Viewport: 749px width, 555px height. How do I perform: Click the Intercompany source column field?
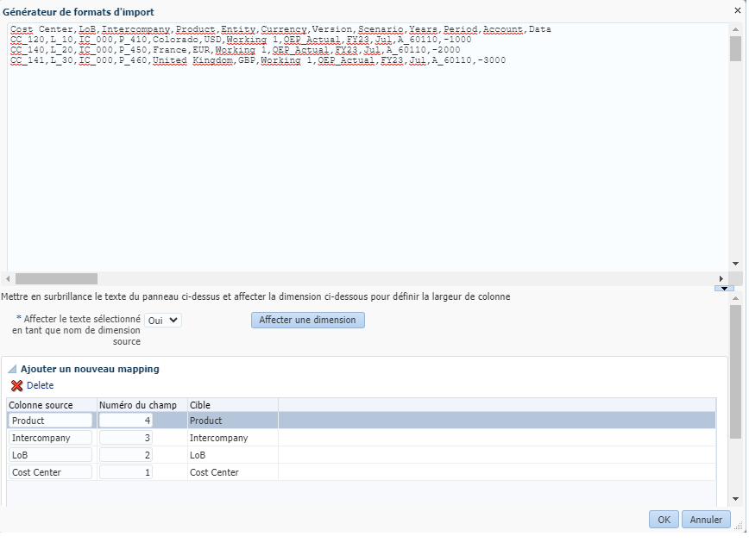click(x=50, y=438)
